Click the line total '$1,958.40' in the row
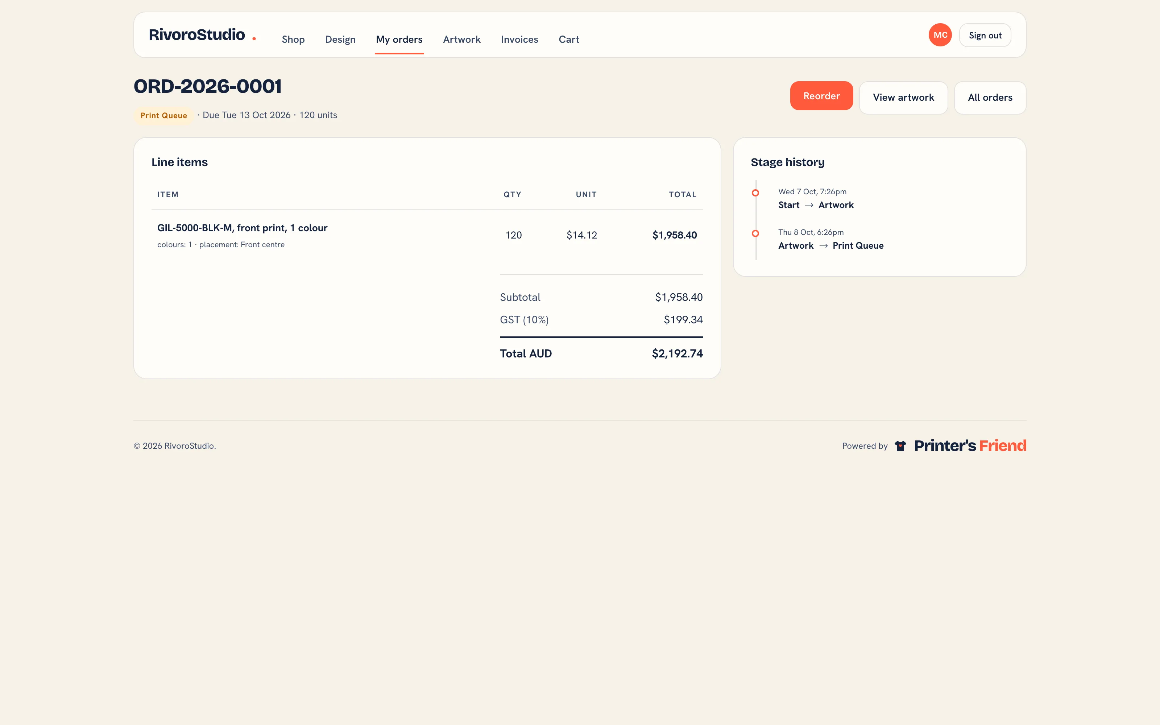The height and width of the screenshot is (725, 1160). pyautogui.click(x=674, y=235)
